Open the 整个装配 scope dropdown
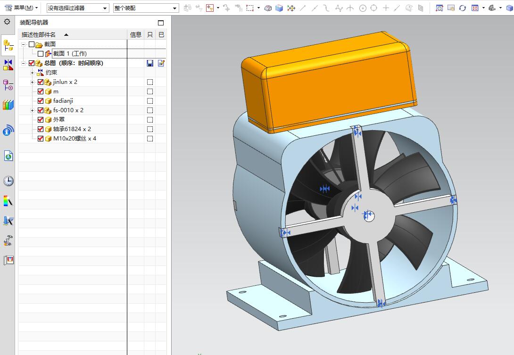Image resolution: width=514 pixels, height=355 pixels. [x=146, y=8]
